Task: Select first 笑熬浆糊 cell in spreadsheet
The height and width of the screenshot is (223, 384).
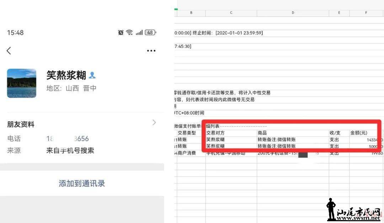Action: point(231,139)
